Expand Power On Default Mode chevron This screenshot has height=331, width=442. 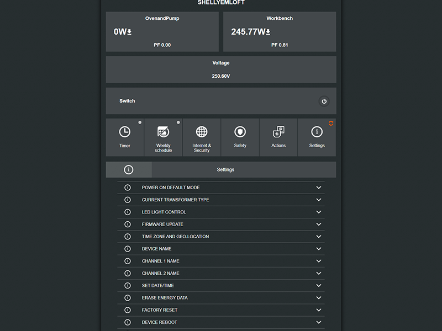pyautogui.click(x=319, y=188)
